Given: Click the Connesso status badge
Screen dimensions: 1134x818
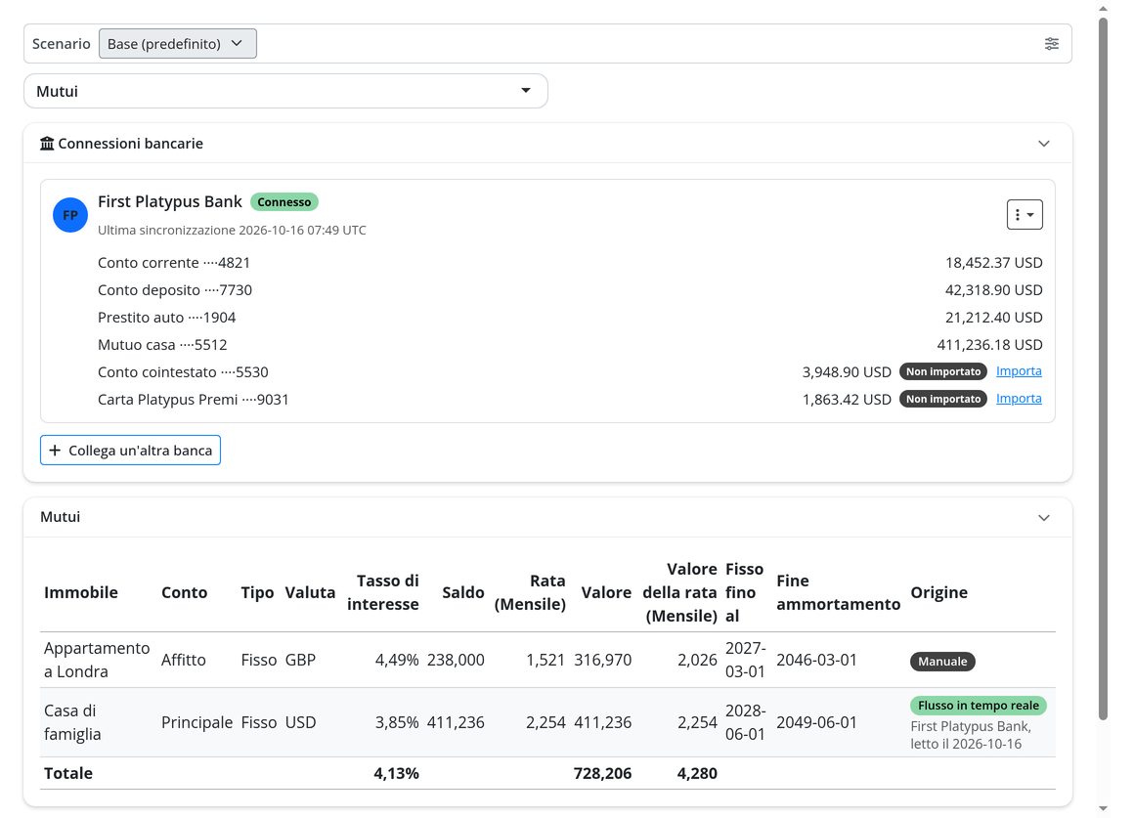Looking at the screenshot, I should click(284, 201).
